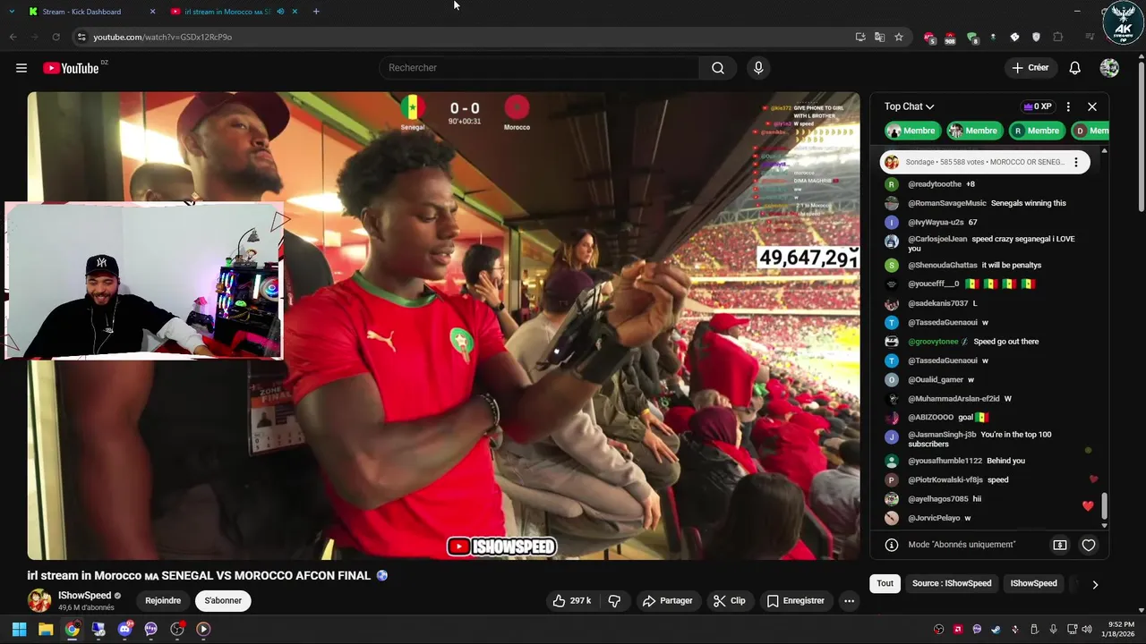Bookmark this page with the star icon
1146x644 pixels.
coord(899,37)
